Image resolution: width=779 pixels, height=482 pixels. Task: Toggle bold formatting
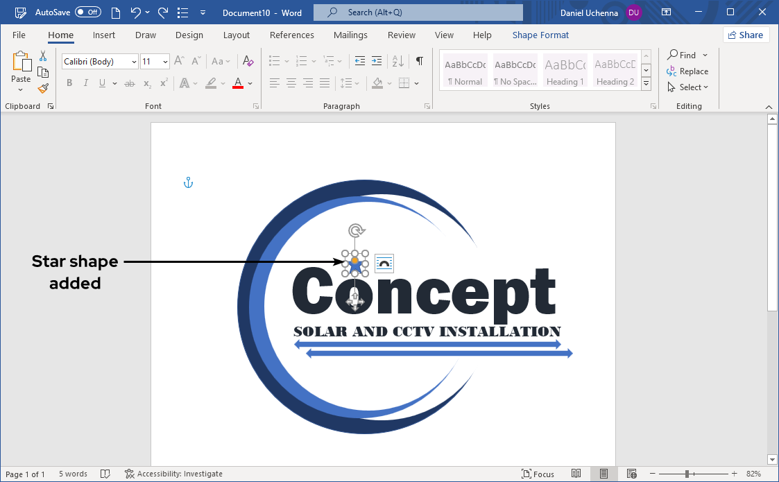pos(69,83)
